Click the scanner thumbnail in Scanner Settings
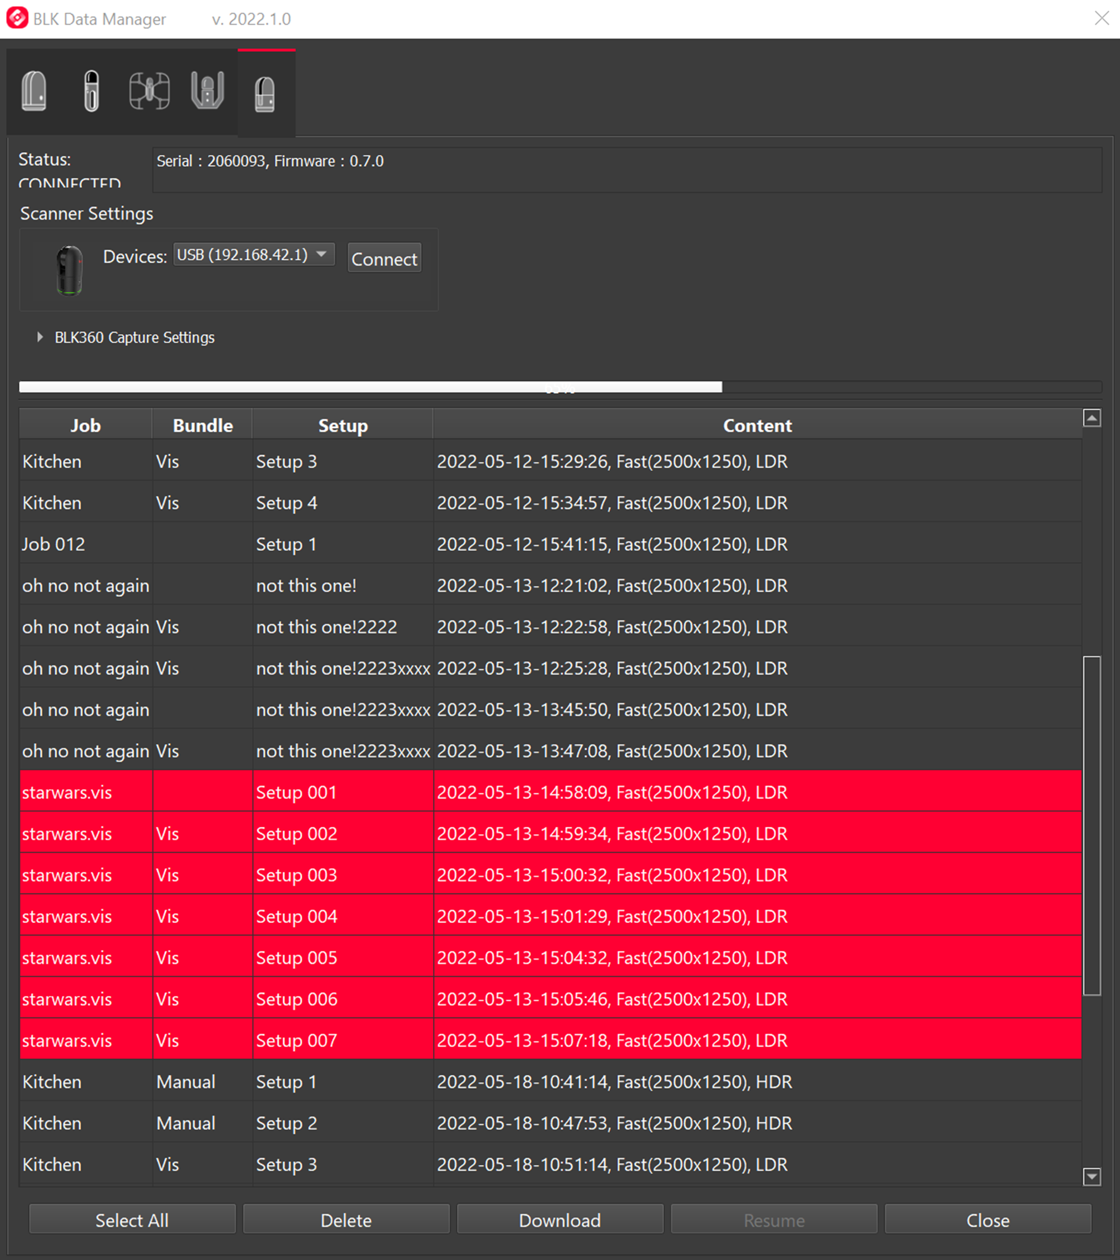This screenshot has width=1120, height=1260. [x=69, y=271]
